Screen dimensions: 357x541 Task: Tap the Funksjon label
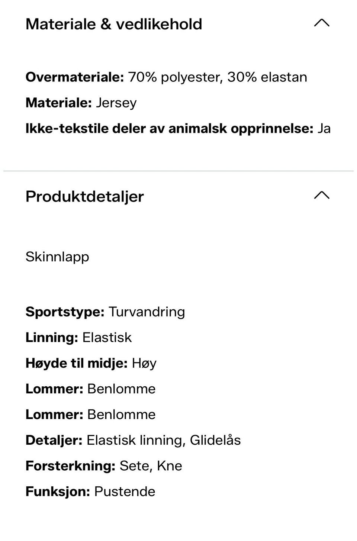[x=58, y=492]
